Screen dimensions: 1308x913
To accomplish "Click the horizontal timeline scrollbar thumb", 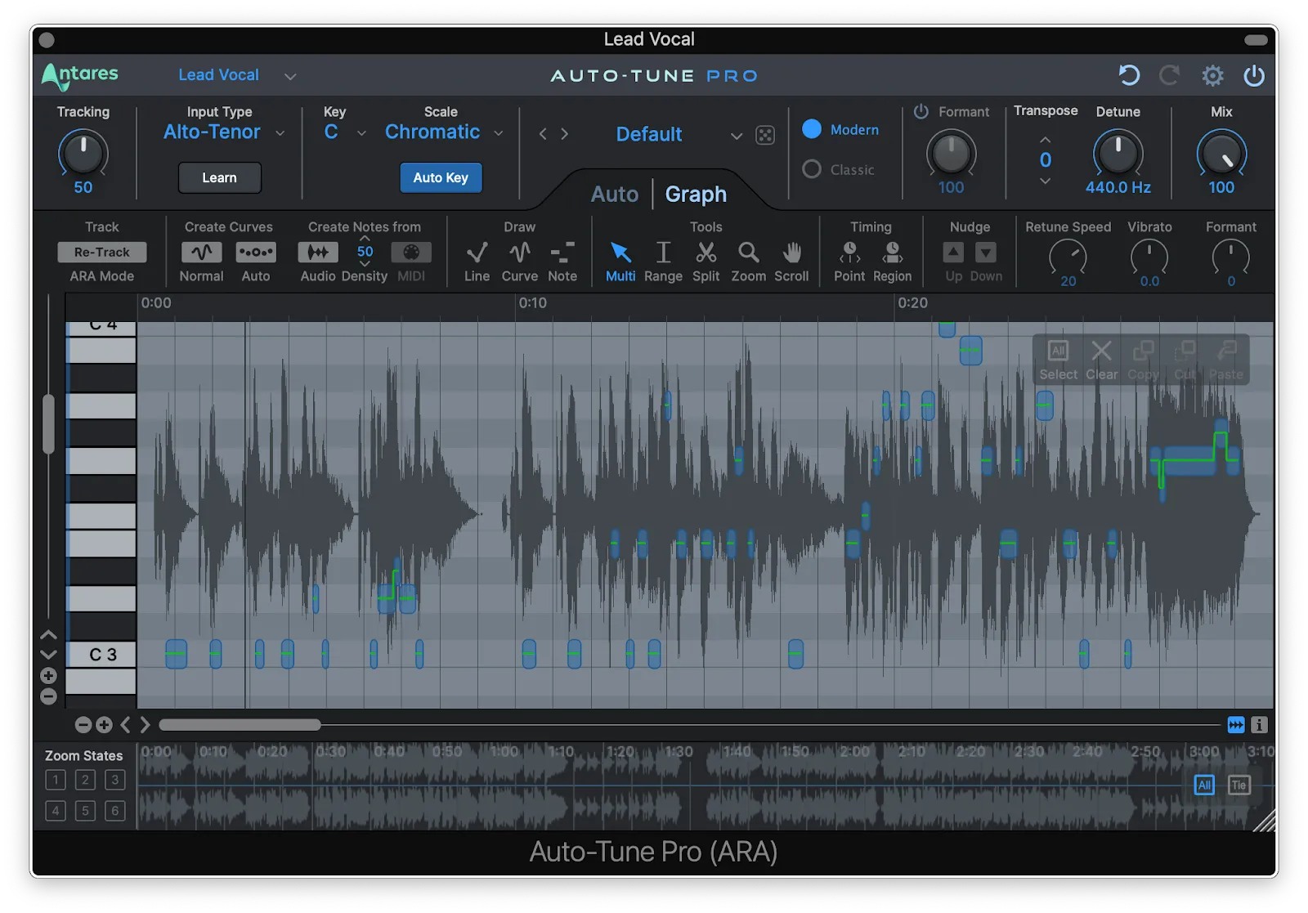I will tap(240, 725).
